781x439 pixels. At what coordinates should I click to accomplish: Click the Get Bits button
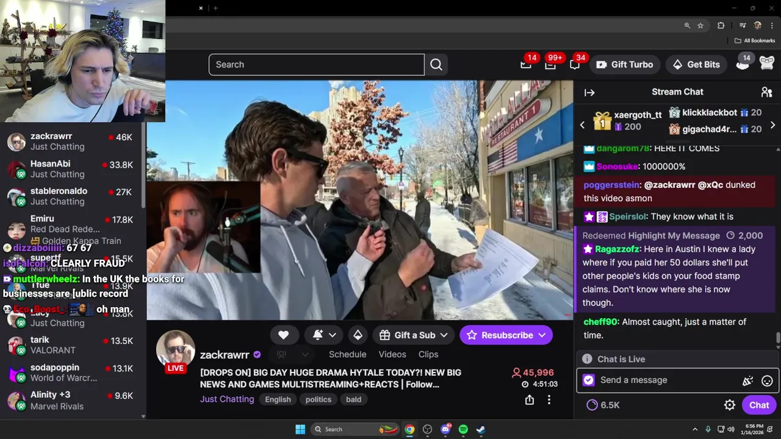pyautogui.click(x=696, y=65)
